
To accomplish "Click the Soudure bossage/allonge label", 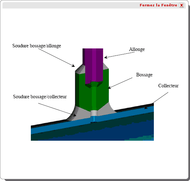I will pyautogui.click(x=37, y=46).
